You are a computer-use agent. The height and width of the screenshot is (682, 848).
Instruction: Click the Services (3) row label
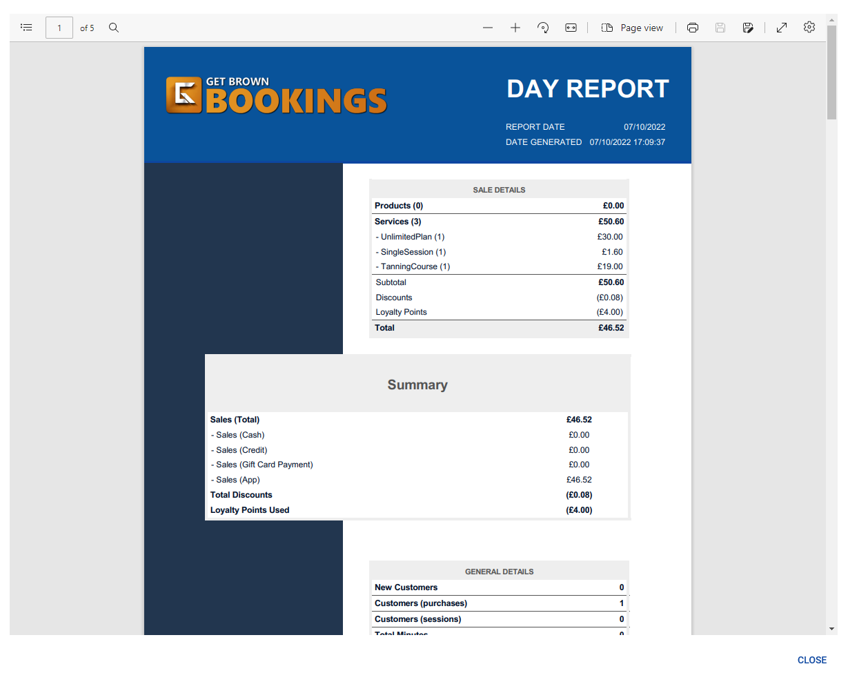[x=398, y=222]
